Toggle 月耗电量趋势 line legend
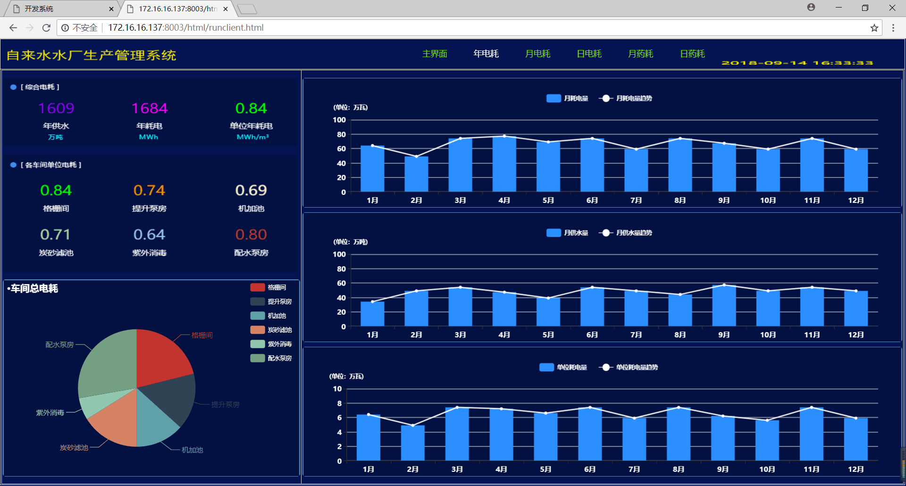The width and height of the screenshot is (906, 486). 626,98
